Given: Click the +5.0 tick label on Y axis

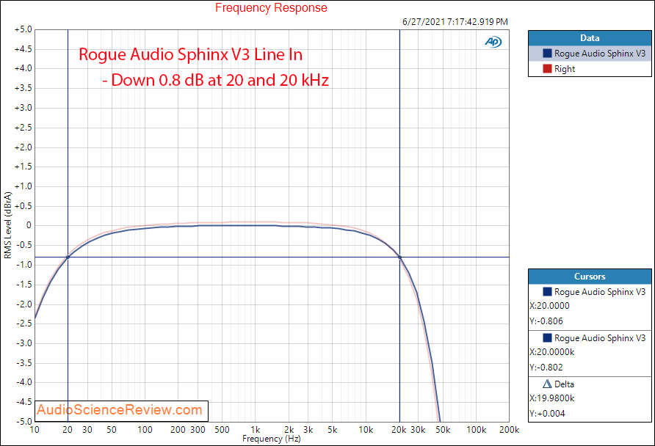Looking at the screenshot, I should click(23, 29).
